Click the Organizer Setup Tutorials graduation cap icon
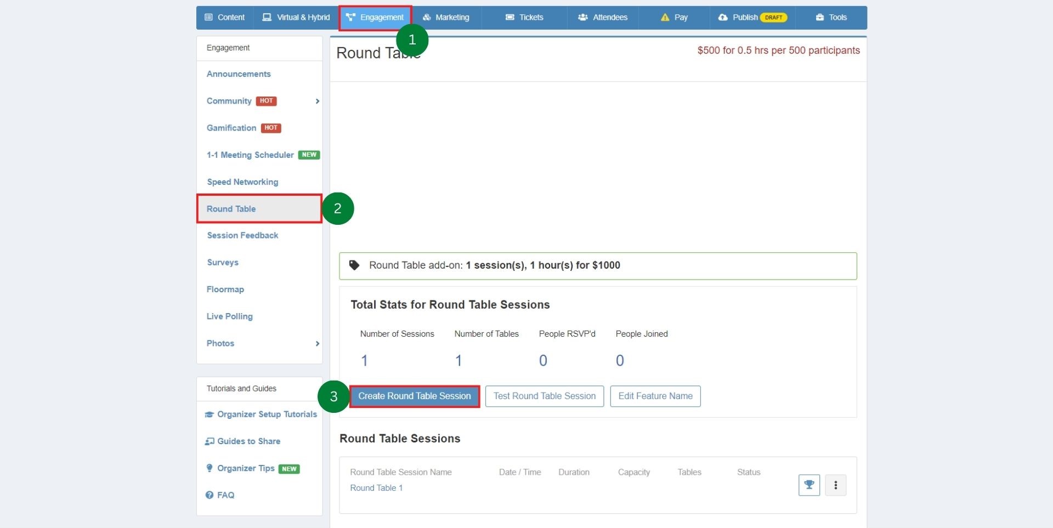The width and height of the screenshot is (1053, 528). [x=210, y=415]
